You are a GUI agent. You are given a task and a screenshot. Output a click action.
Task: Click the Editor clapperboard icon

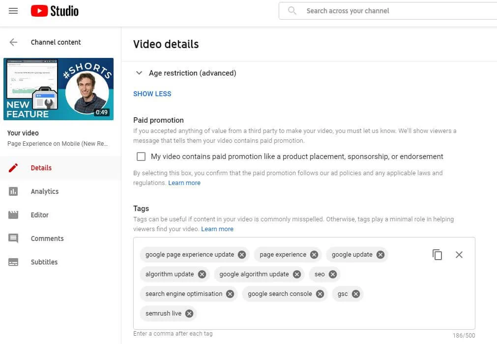pos(13,215)
